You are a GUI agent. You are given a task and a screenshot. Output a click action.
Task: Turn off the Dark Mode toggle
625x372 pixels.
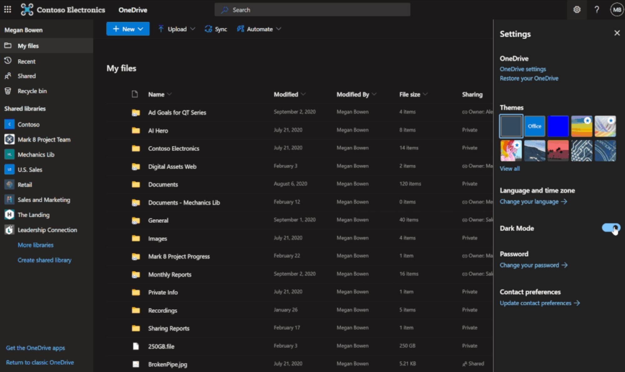pyautogui.click(x=611, y=228)
